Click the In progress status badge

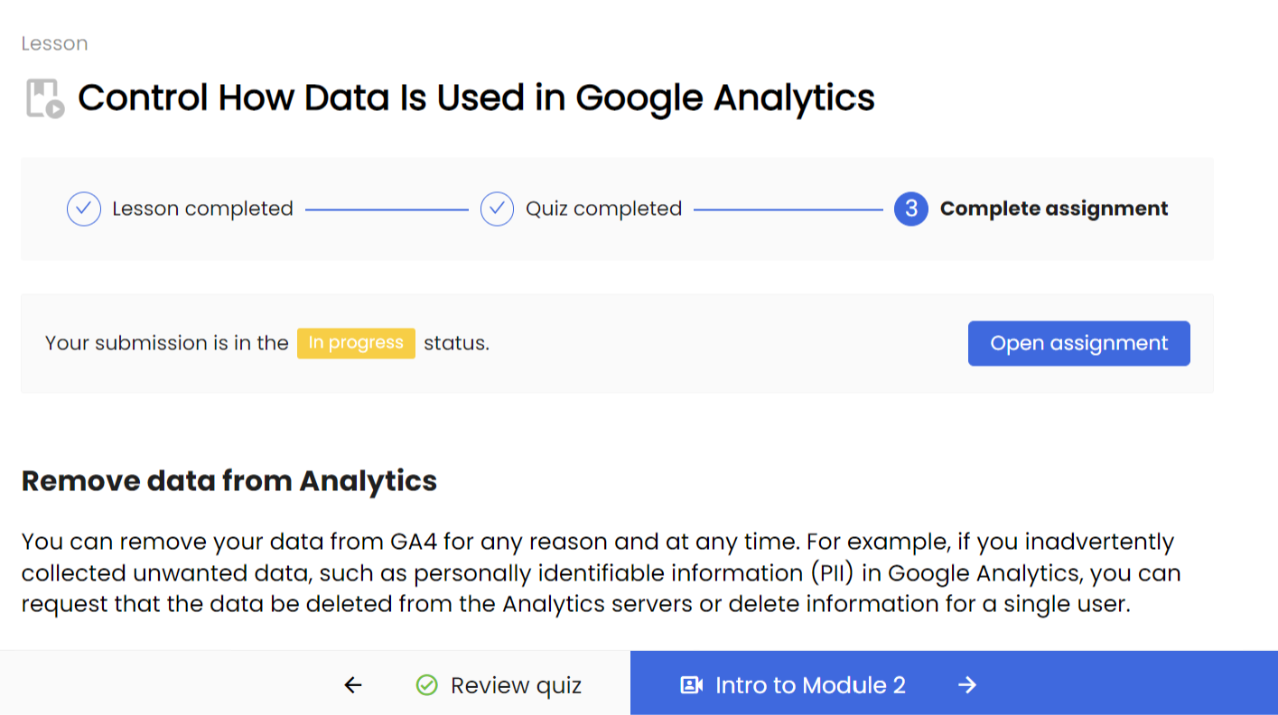click(356, 343)
